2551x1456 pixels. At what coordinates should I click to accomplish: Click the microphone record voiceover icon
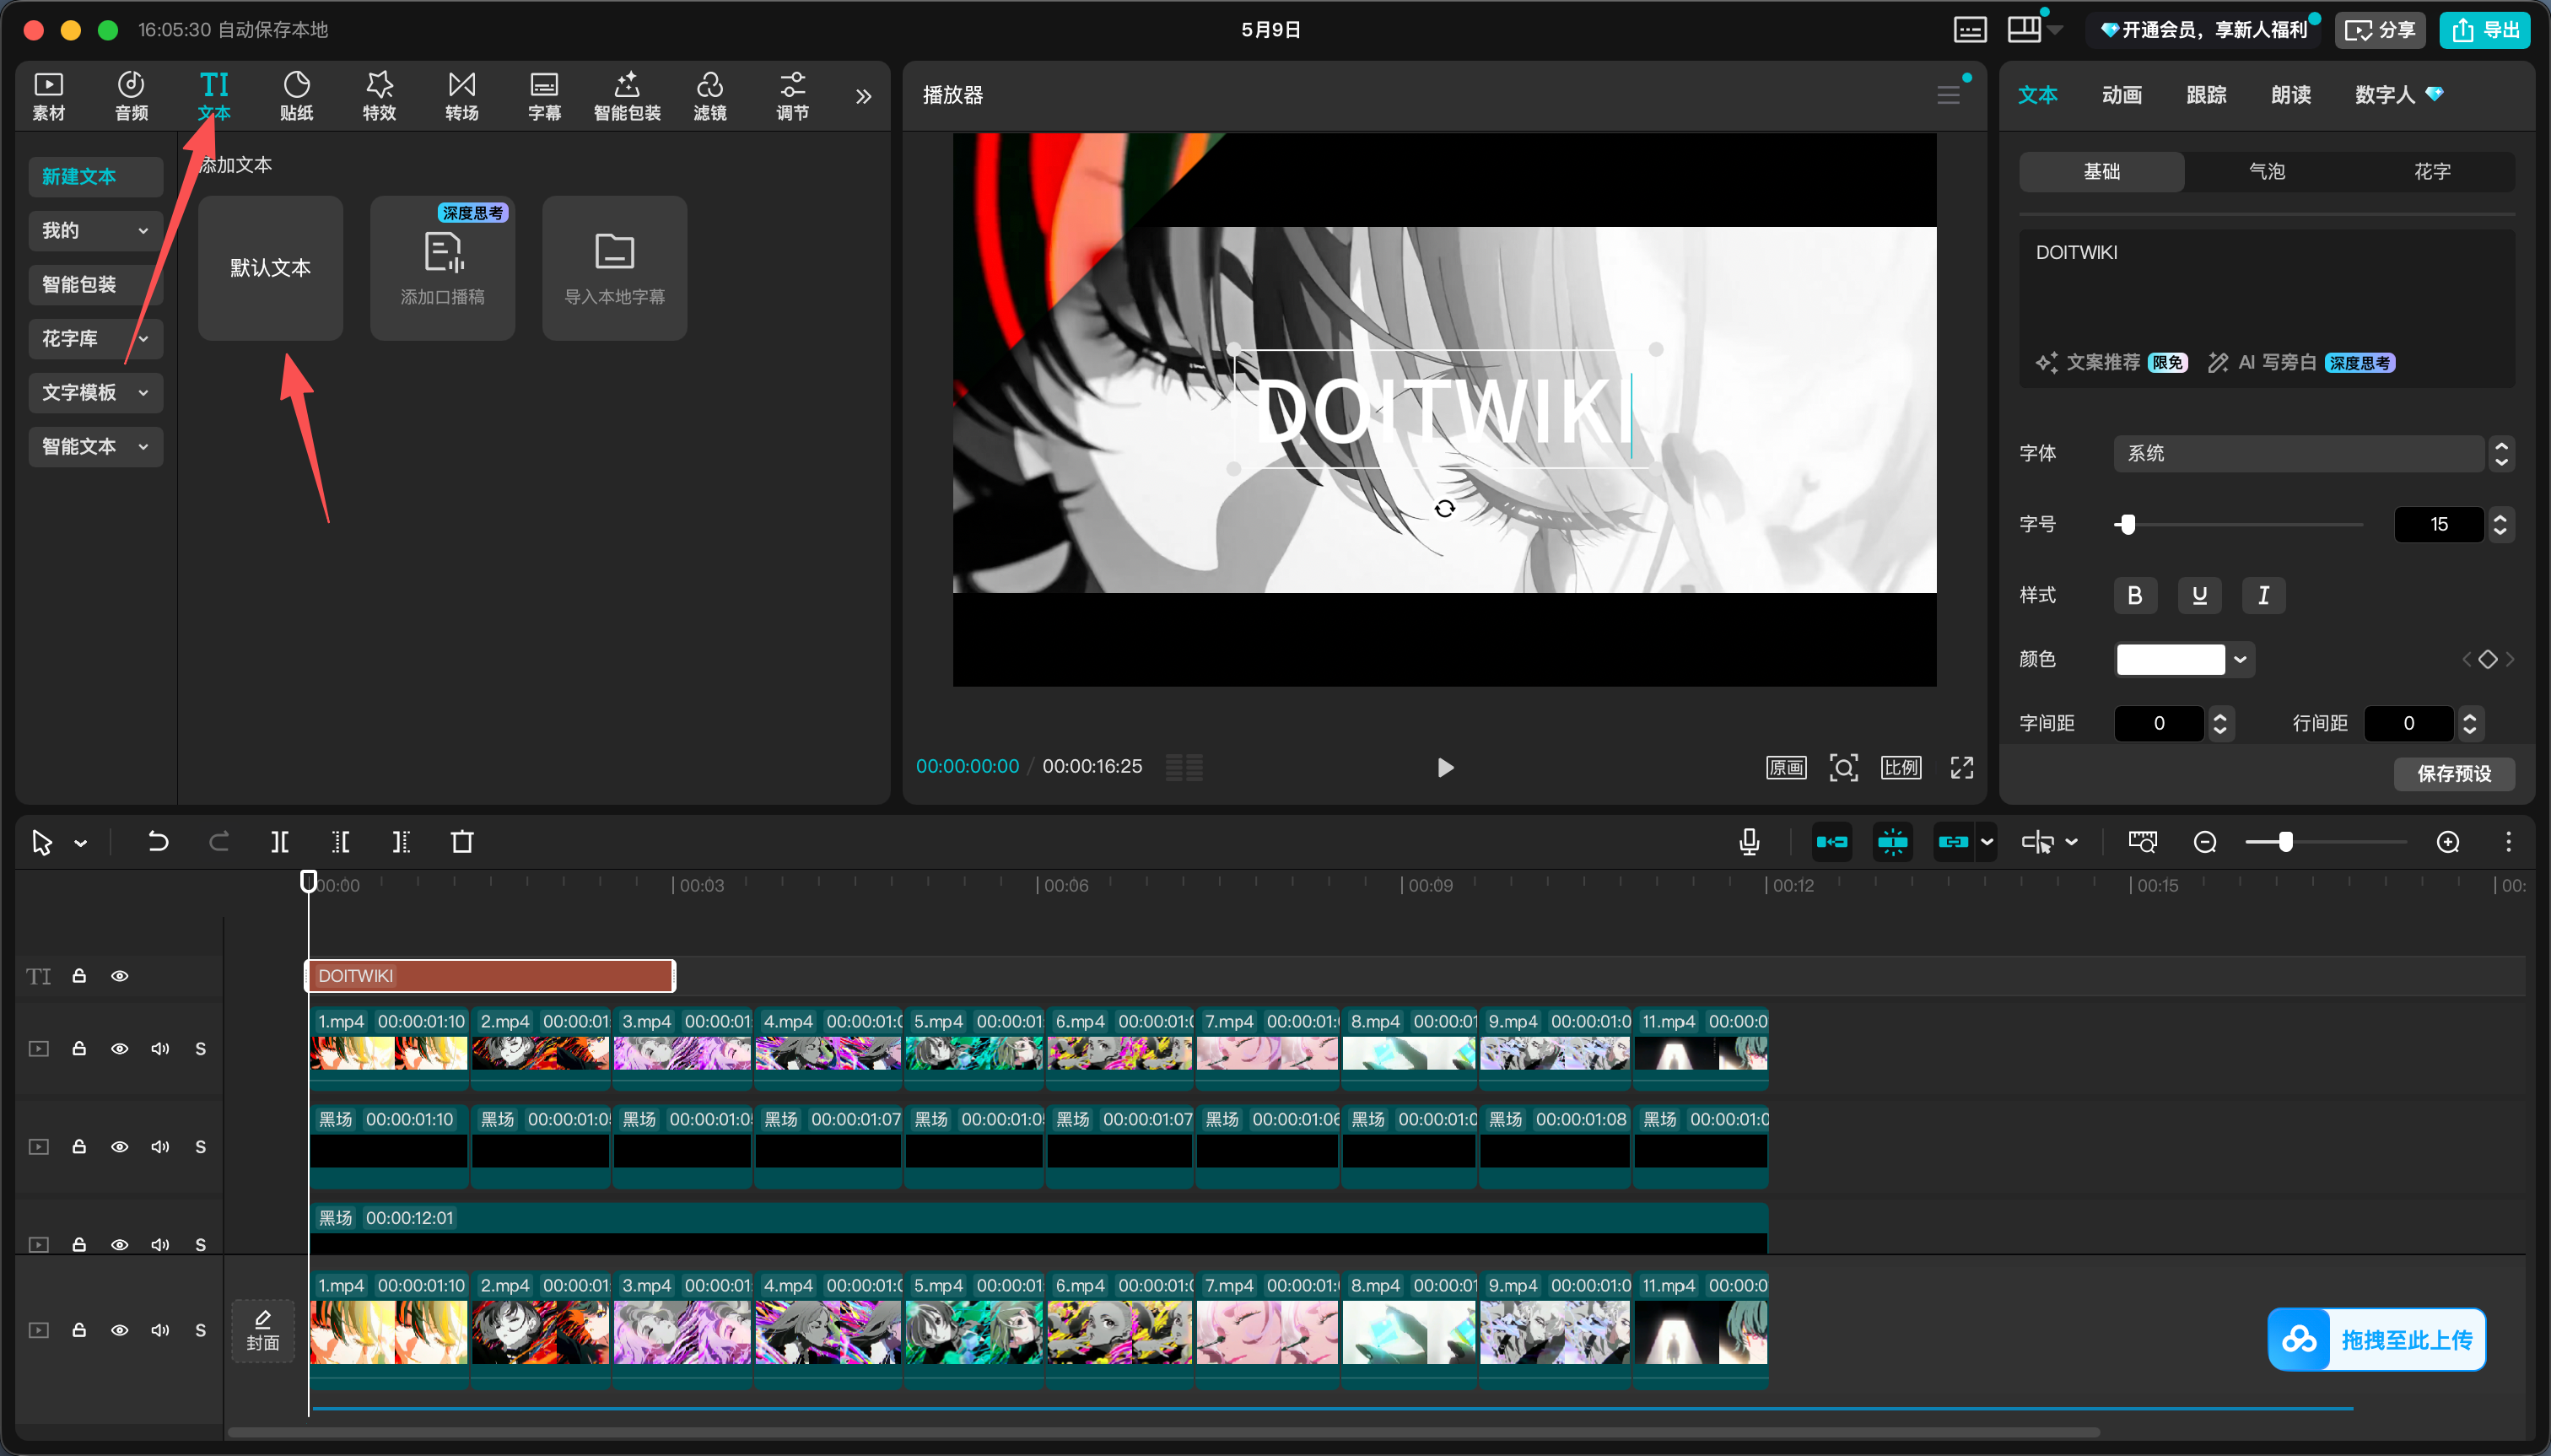coord(1749,842)
